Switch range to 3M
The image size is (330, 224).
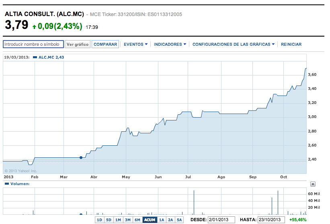(128, 220)
